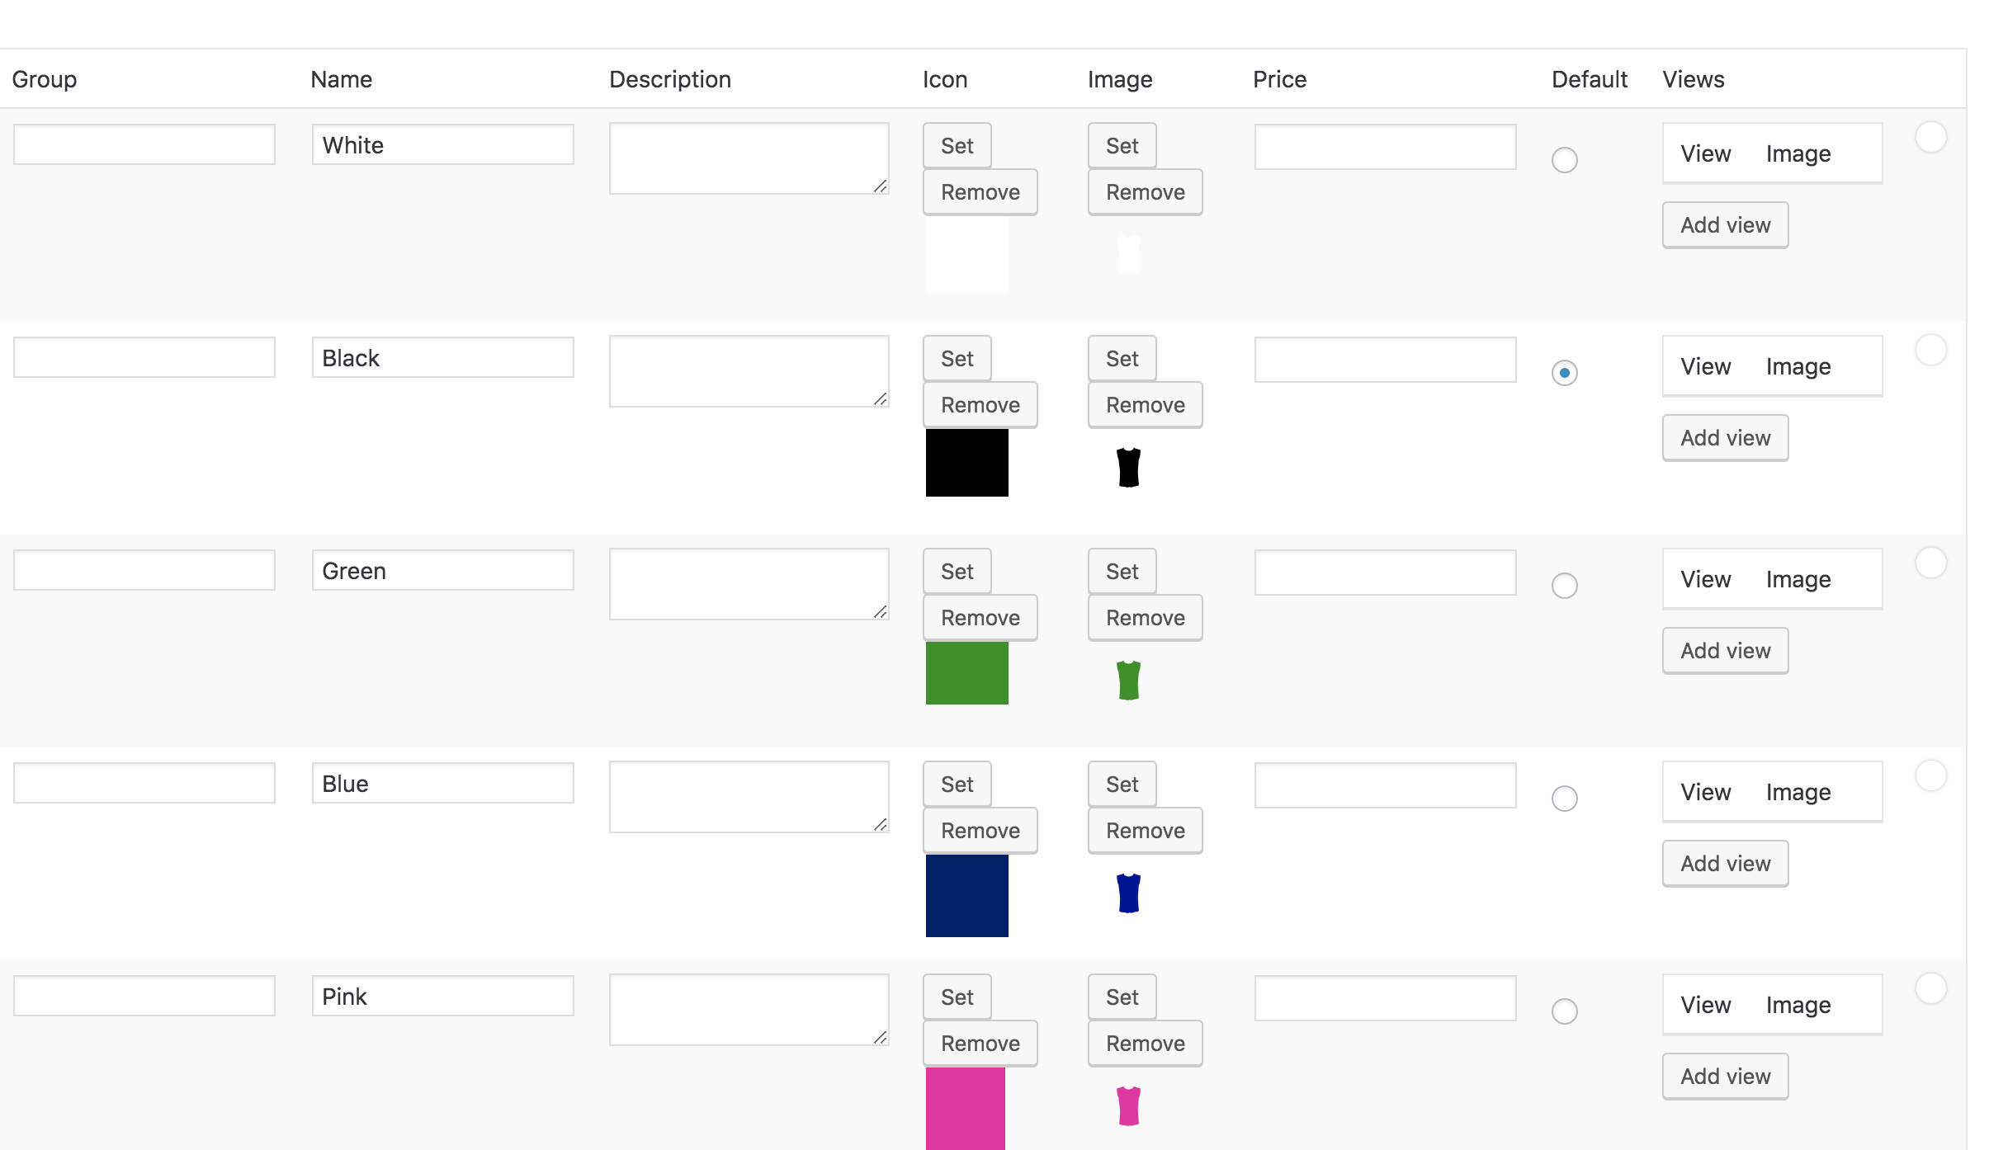
Task: Click the Price field in White row
Action: tap(1385, 147)
